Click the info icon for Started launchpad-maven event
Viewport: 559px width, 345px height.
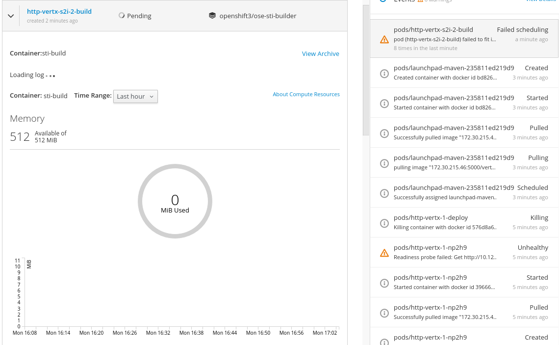click(384, 104)
